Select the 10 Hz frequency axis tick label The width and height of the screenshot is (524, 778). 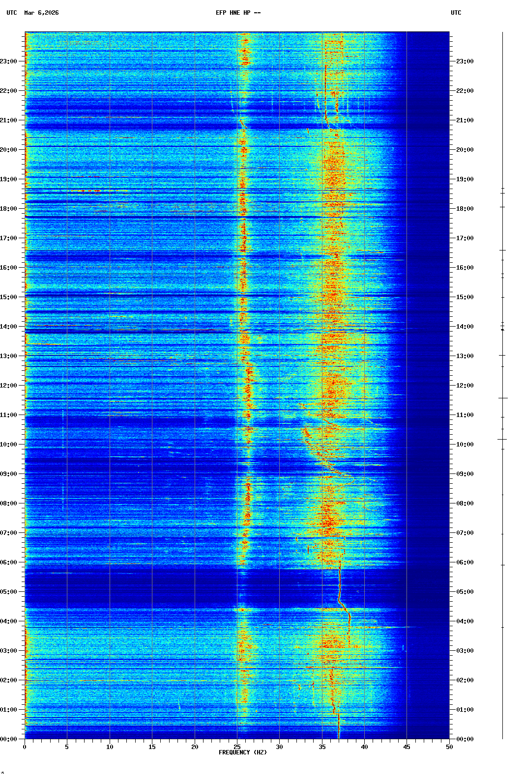pyautogui.click(x=110, y=747)
